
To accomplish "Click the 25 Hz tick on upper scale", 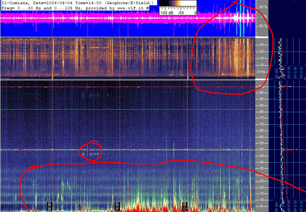I will (x=262, y=45).
